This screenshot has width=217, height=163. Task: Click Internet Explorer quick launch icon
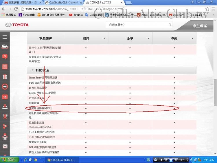(x=25, y=160)
